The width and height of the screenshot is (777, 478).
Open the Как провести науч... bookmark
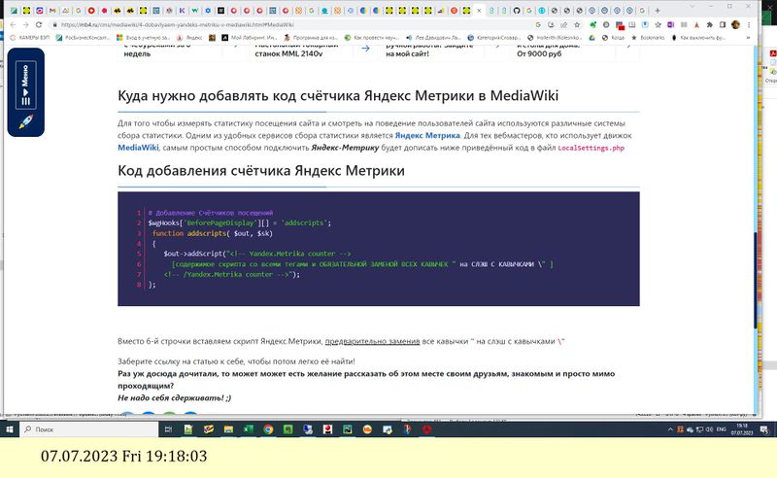tap(372, 37)
